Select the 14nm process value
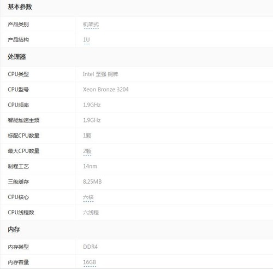 [x=90, y=166]
